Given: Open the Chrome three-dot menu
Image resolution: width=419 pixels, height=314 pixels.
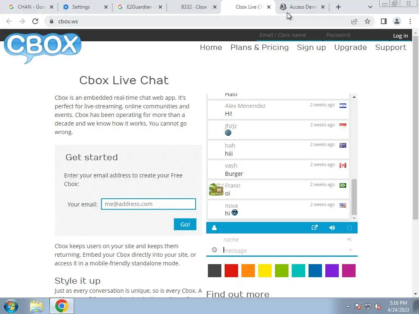Looking at the screenshot, I should (x=410, y=21).
